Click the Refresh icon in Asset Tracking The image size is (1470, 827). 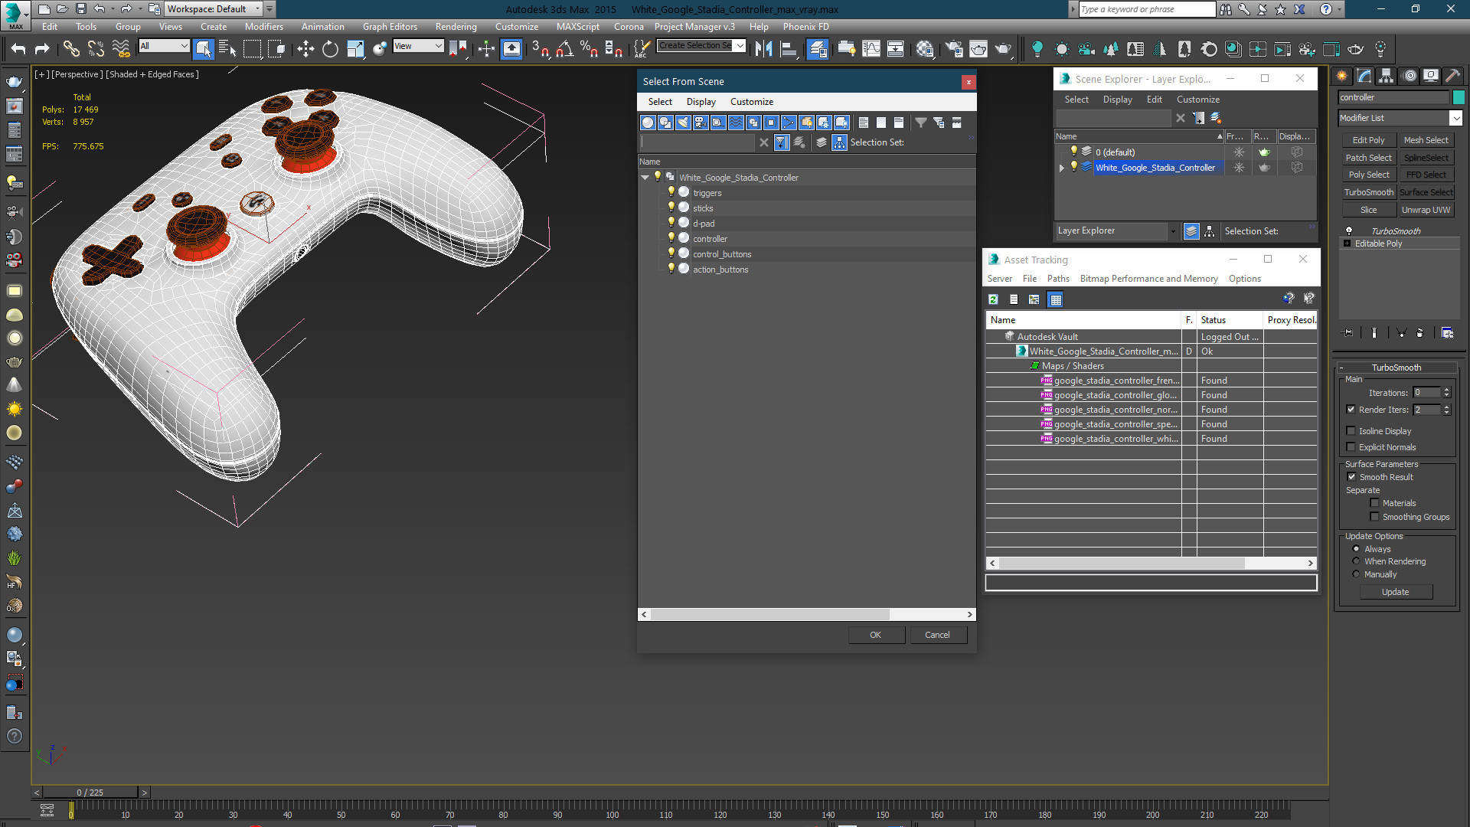993,299
